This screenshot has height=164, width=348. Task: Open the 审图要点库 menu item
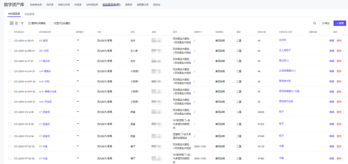click(x=143, y=5)
